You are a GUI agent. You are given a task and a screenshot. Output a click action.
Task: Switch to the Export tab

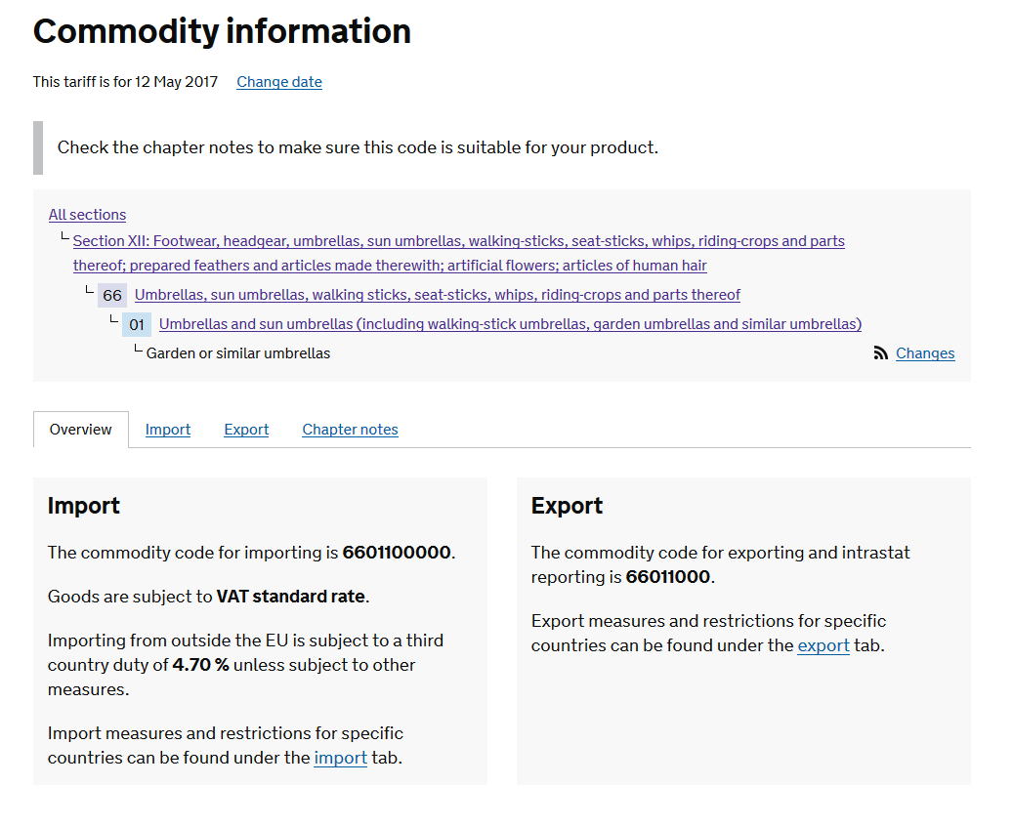[245, 430]
